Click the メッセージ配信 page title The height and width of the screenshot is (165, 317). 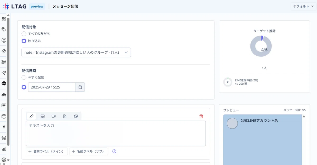click(65, 6)
